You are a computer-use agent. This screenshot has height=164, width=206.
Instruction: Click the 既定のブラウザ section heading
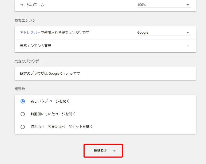[27, 61]
